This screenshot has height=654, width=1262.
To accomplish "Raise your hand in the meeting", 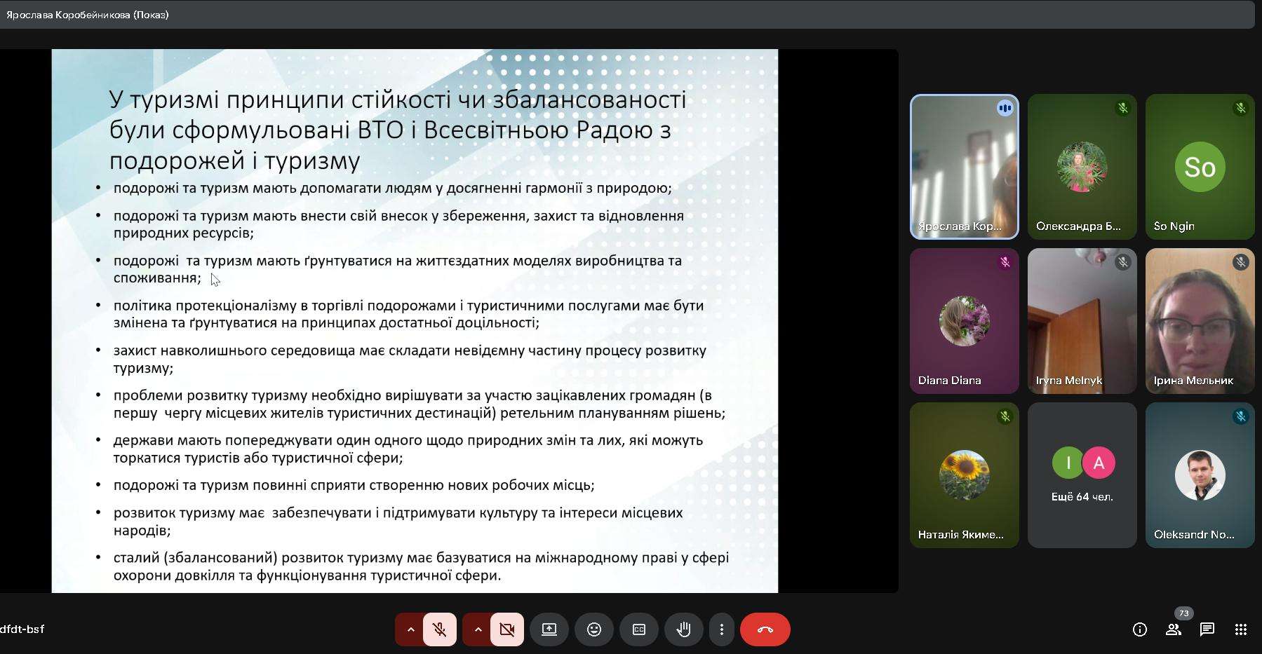I will (684, 629).
